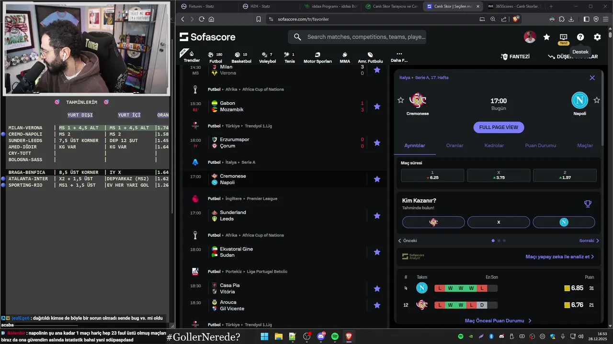Open Sofascore settings gear icon
This screenshot has width=613, height=344.
[597, 37]
